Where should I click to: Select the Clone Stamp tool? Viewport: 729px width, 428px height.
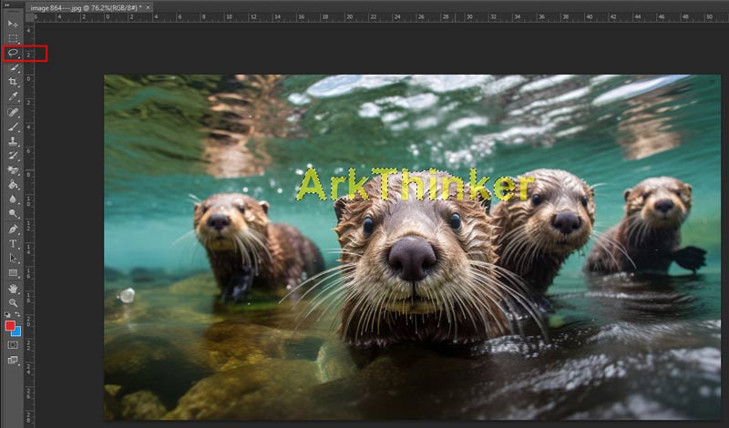pyautogui.click(x=13, y=141)
